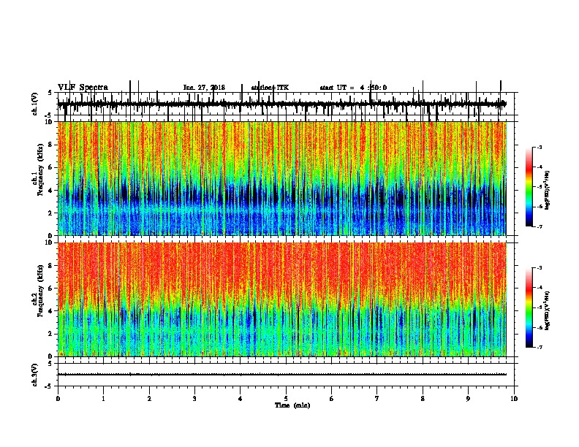Screen dimensions: 579x447
Task: Click the "-3" label on ch.2 color scale
Action: click(x=539, y=268)
